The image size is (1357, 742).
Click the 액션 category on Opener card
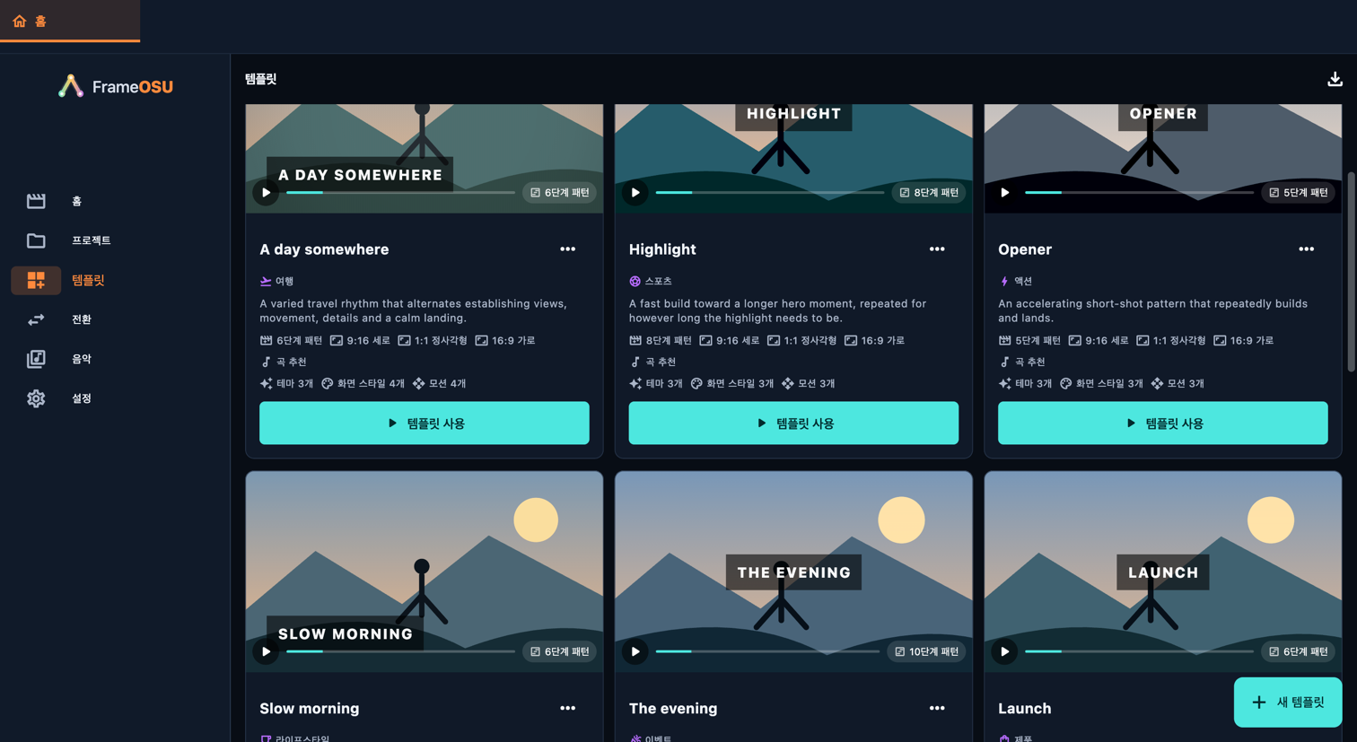(1015, 282)
